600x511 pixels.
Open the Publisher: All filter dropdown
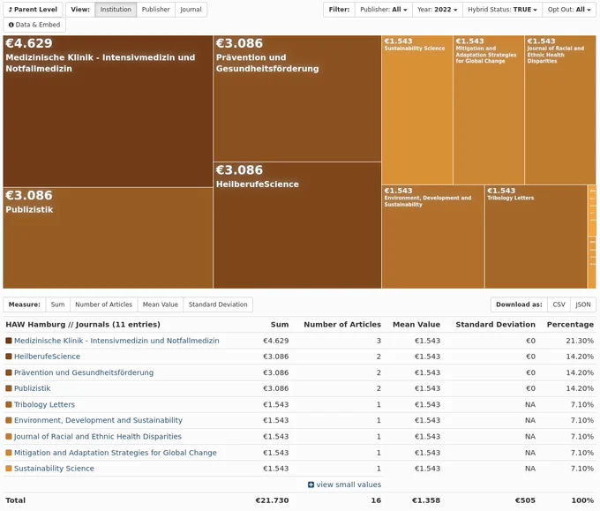point(384,9)
